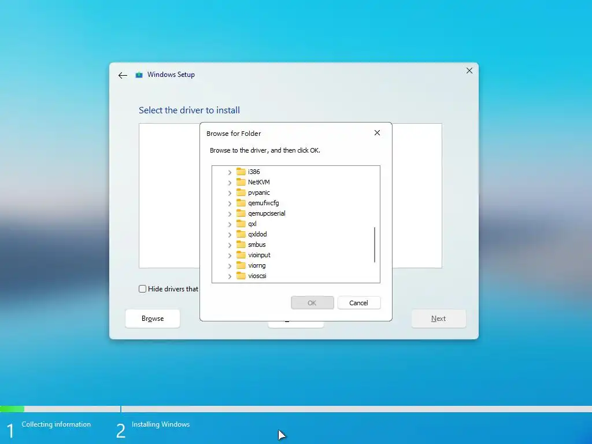The width and height of the screenshot is (592, 444).
Task: Expand the qemufwcfg folder
Action: [x=230, y=203]
